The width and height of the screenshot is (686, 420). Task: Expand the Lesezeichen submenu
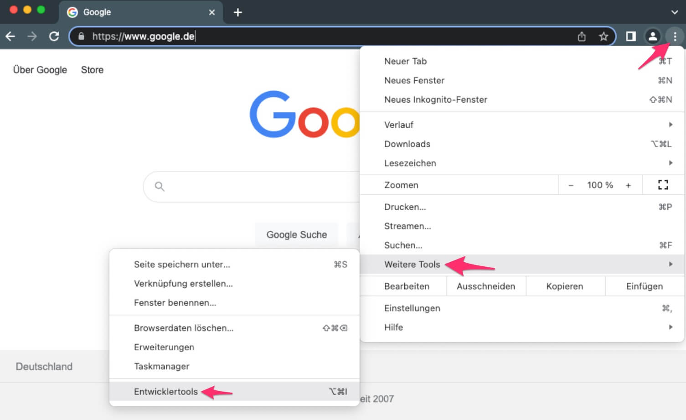(410, 163)
